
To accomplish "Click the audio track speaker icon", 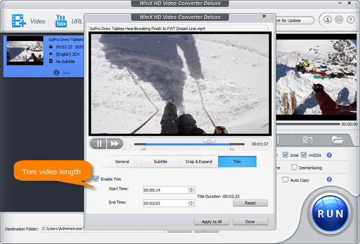I will coord(51,54).
